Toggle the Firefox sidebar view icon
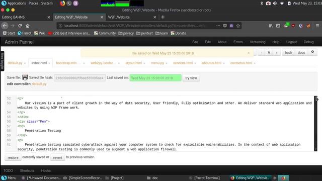 coord(278,26)
